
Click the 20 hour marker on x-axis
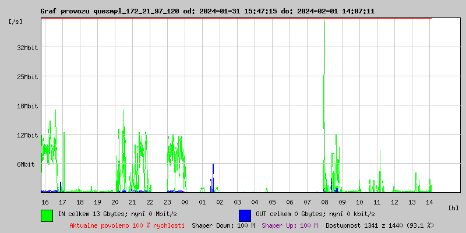115,202
